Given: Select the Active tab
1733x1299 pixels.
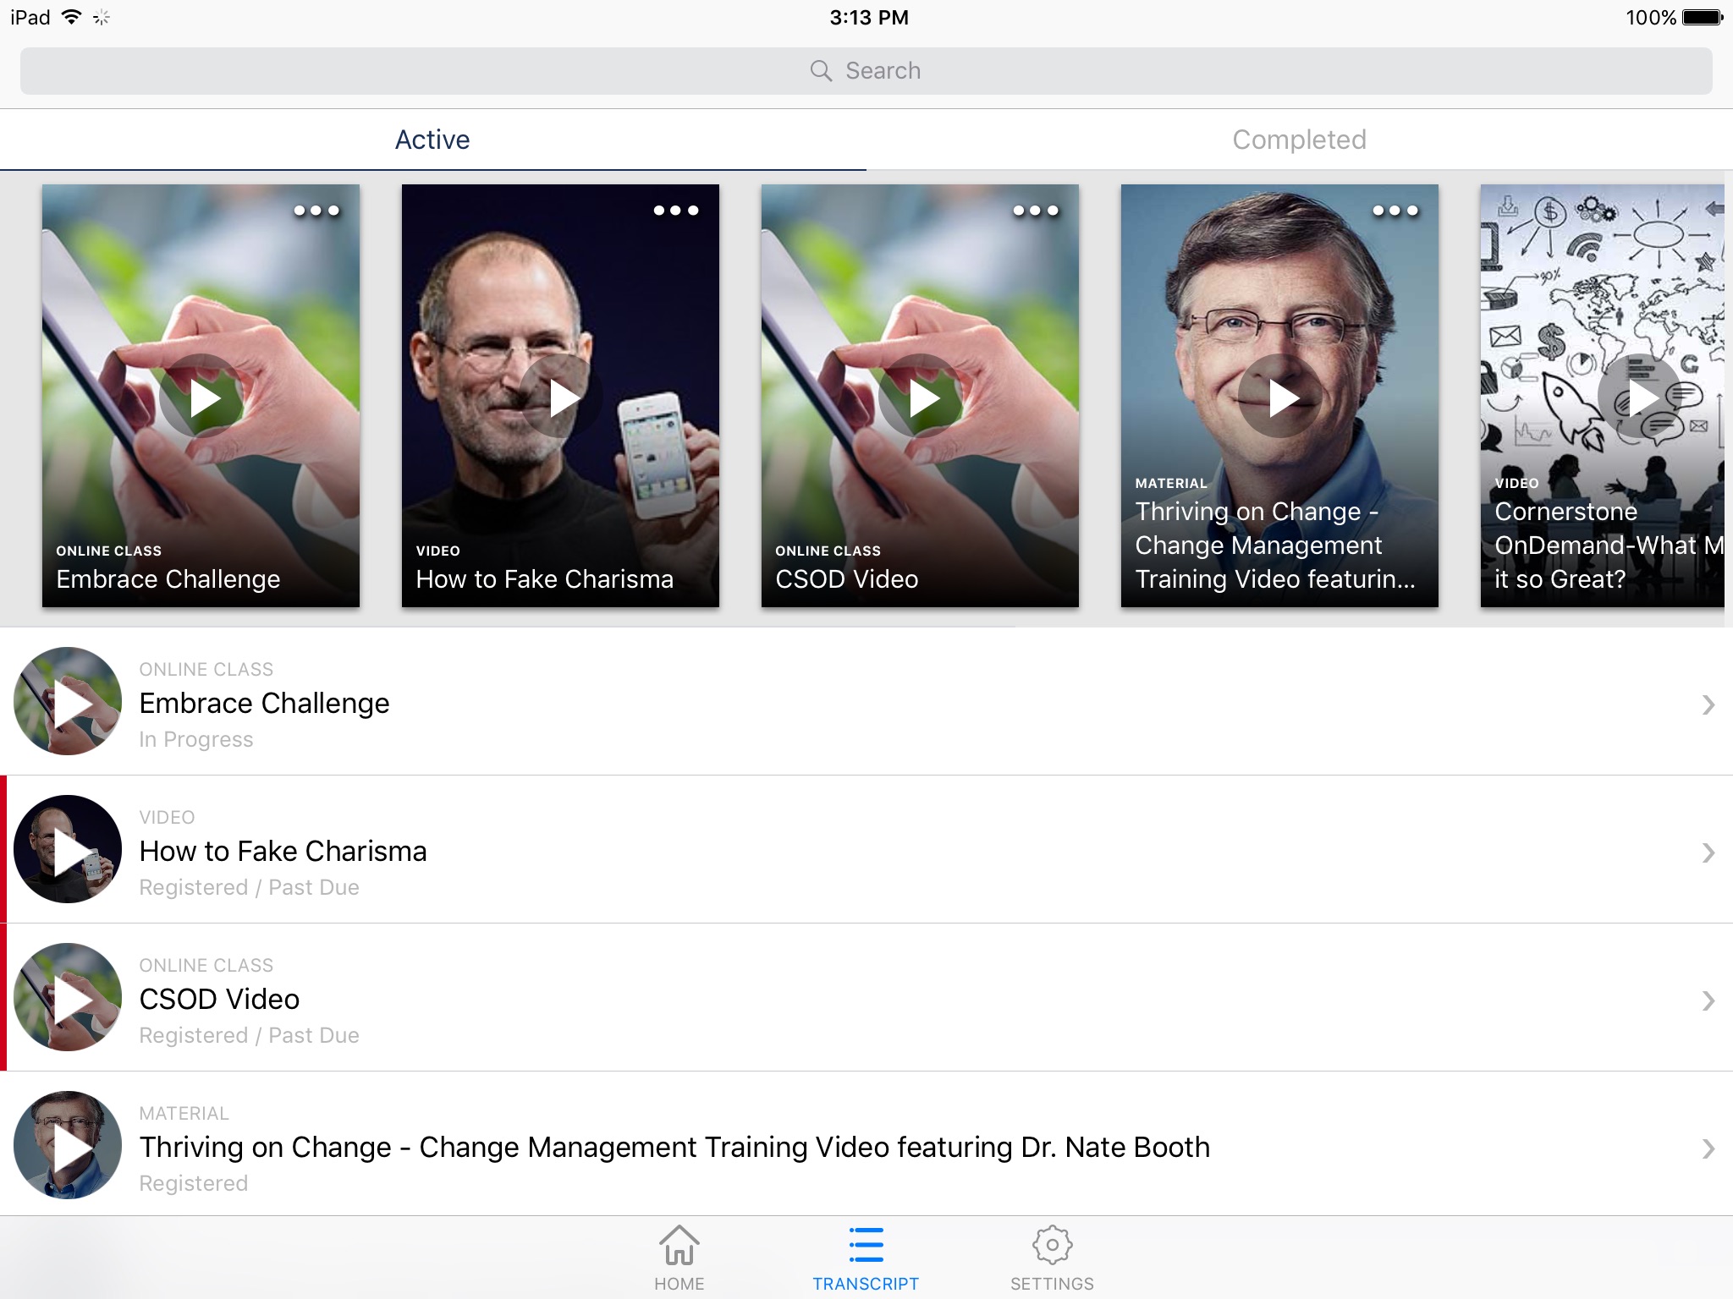Looking at the screenshot, I should pyautogui.click(x=432, y=140).
